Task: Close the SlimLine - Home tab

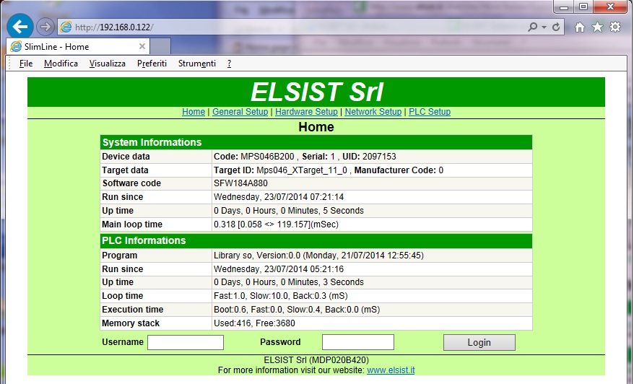Action: 142,46
